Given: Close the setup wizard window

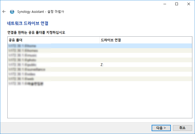Looking at the screenshot, I should click(188, 4).
